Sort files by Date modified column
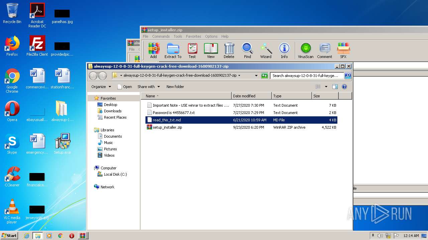 [x=251, y=96]
